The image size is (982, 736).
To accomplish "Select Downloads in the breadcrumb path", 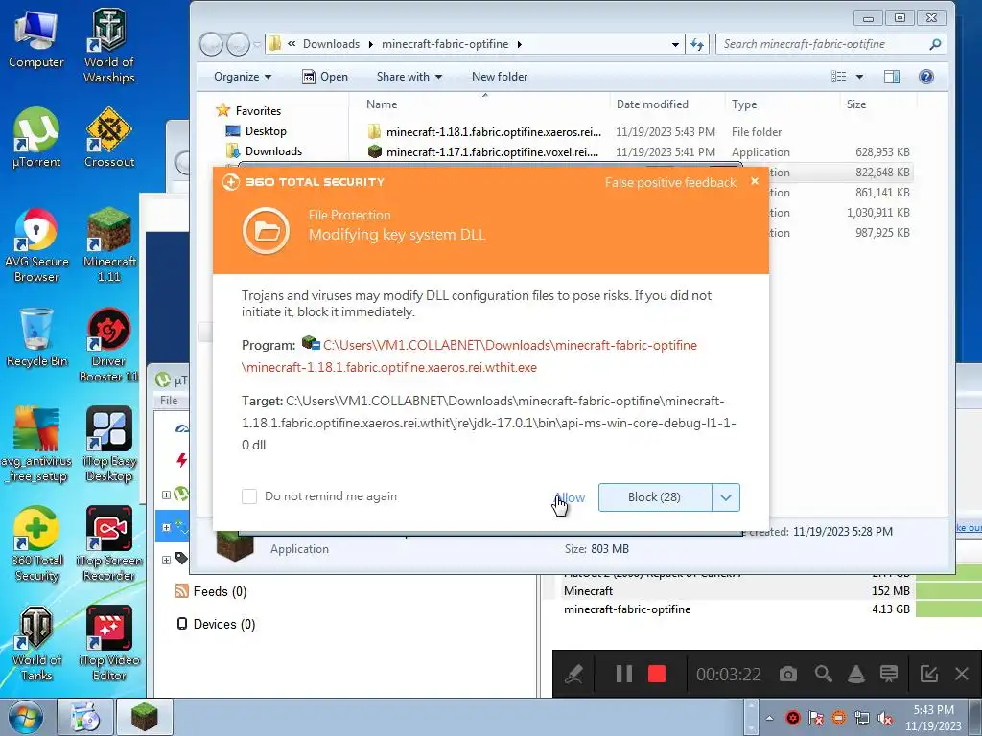I will pyautogui.click(x=331, y=44).
